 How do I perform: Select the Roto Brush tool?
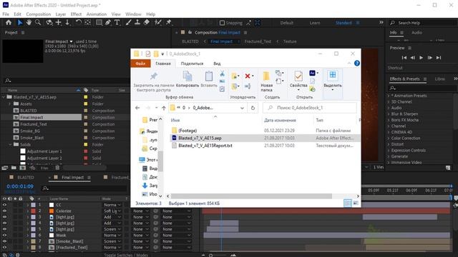click(x=158, y=22)
